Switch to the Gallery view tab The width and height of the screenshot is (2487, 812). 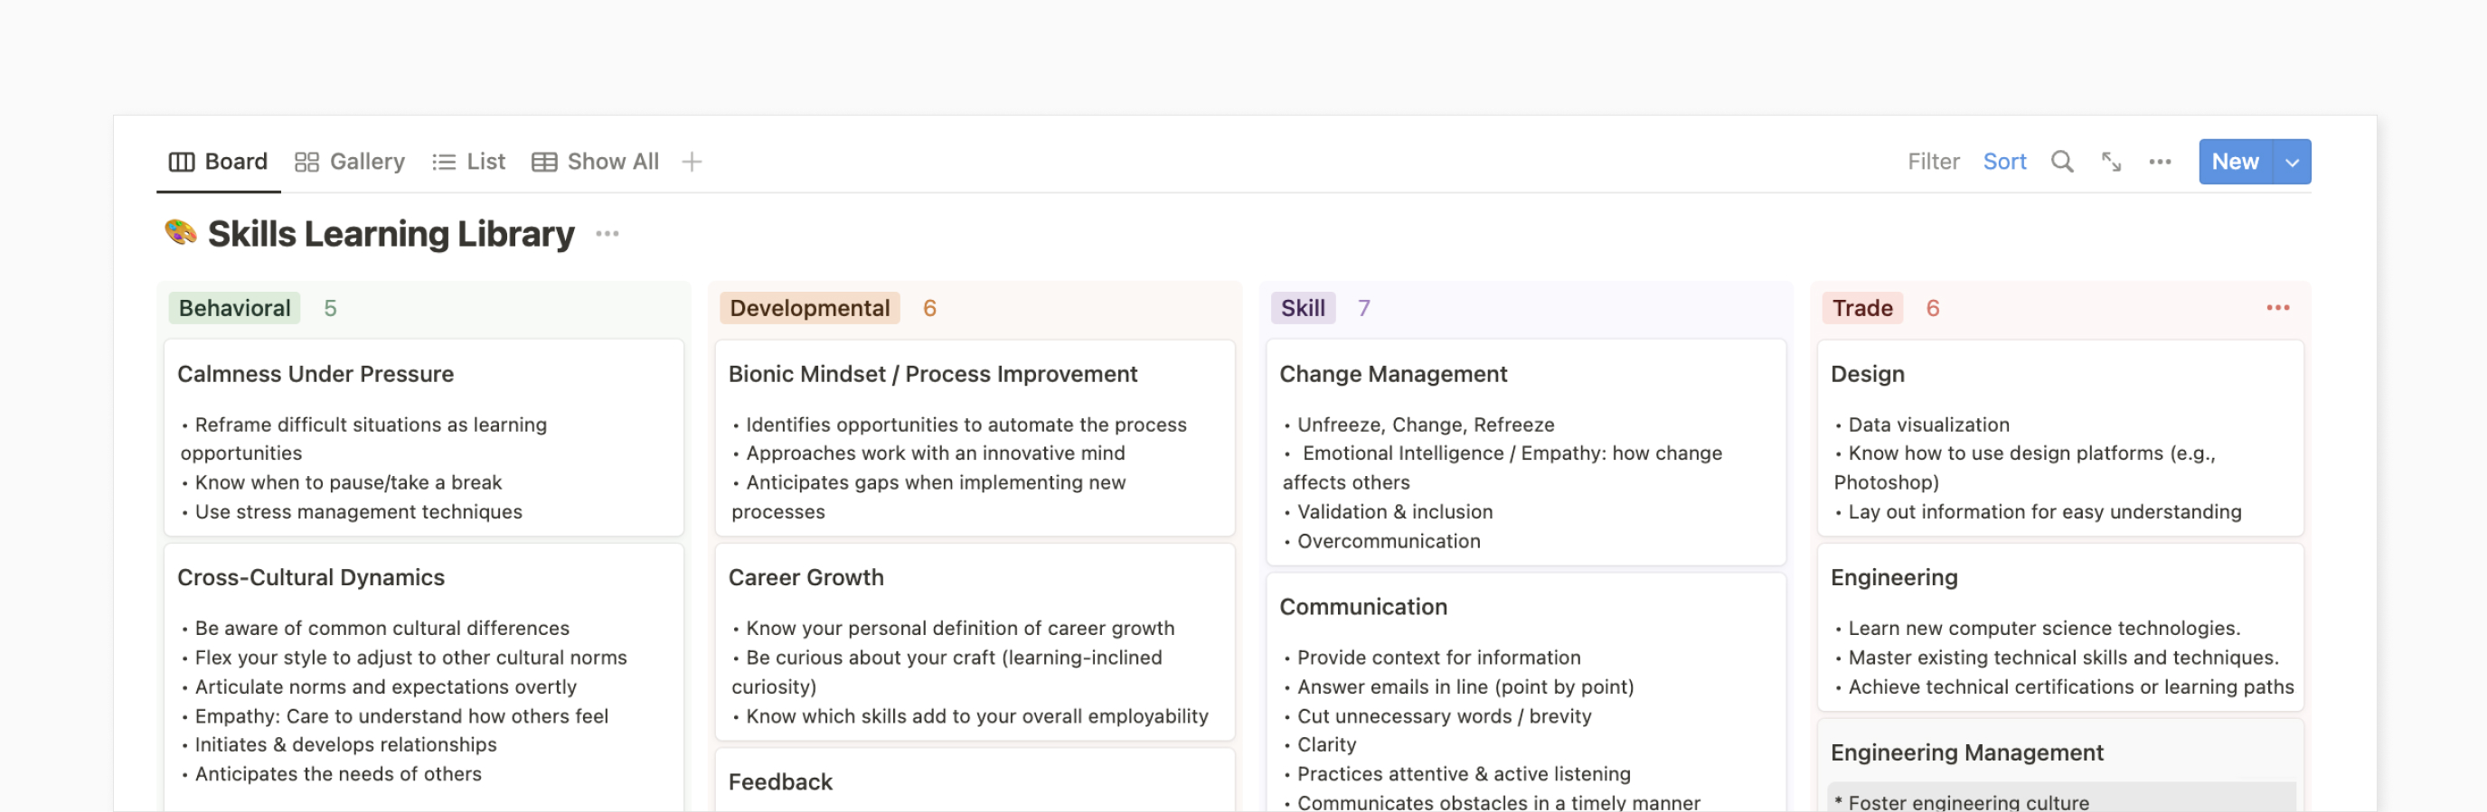[350, 162]
